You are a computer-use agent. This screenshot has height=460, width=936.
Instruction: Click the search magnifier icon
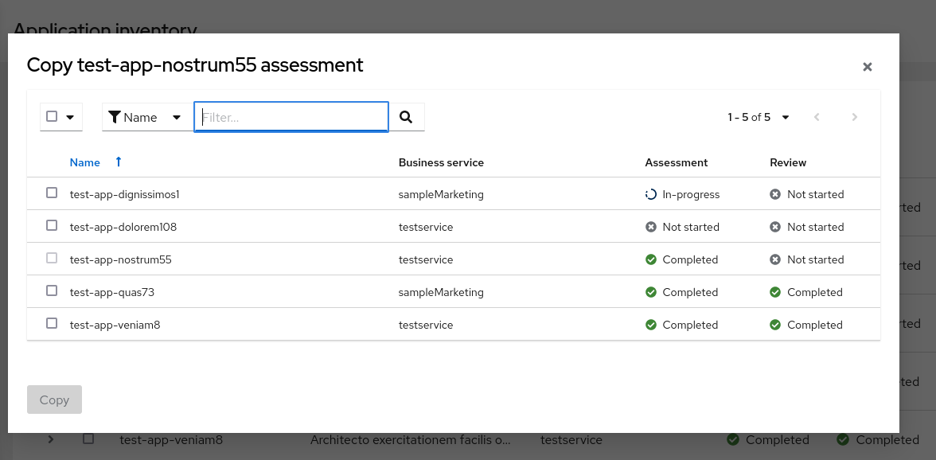coord(406,117)
